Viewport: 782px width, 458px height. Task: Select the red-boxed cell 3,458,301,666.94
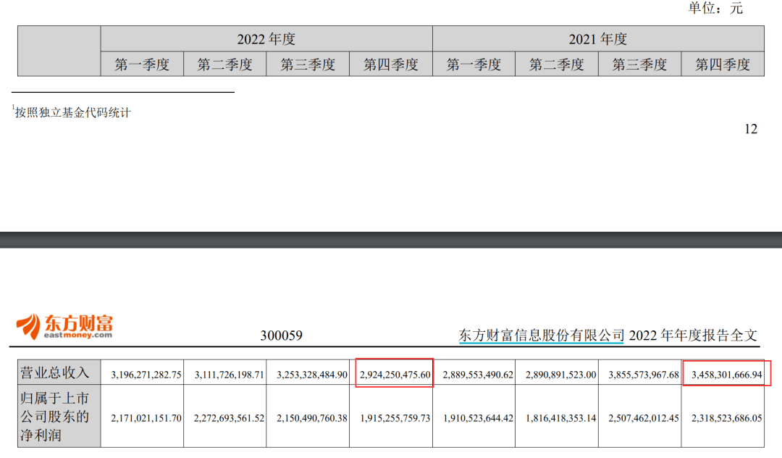click(x=726, y=373)
